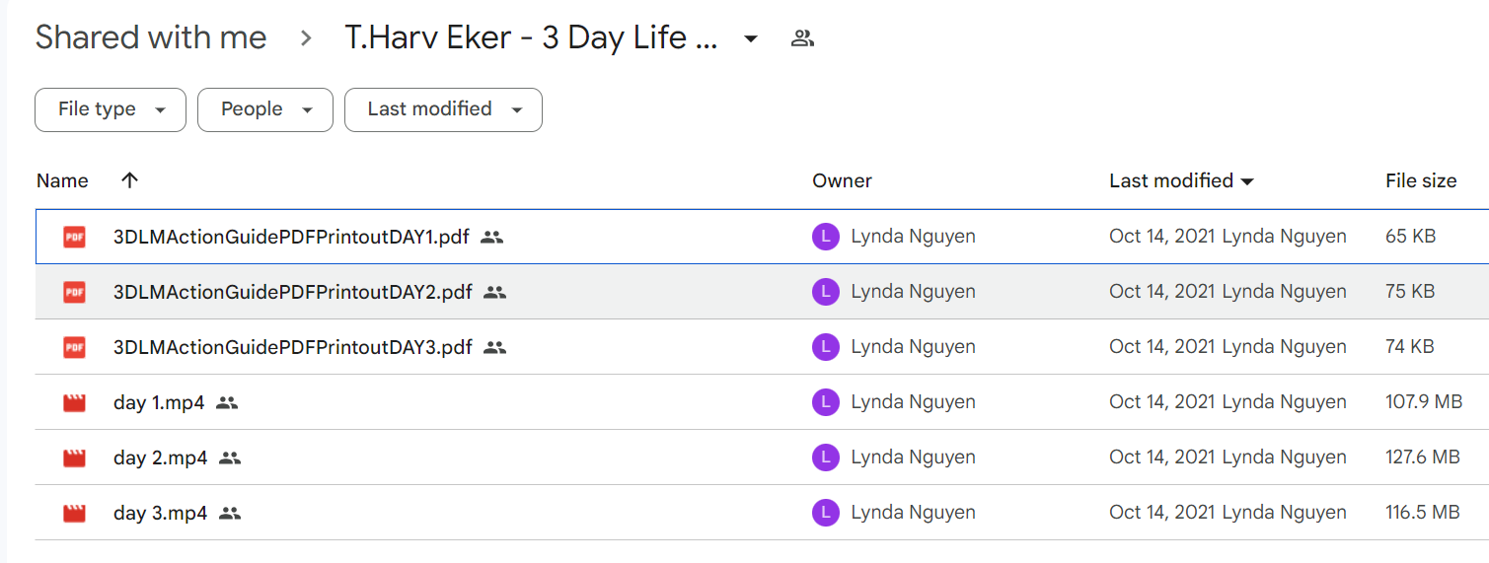
Task: Click PDF icon of 3DLMActionGuidePDFPrintoutDAY3.pdf
Action: pos(74,347)
